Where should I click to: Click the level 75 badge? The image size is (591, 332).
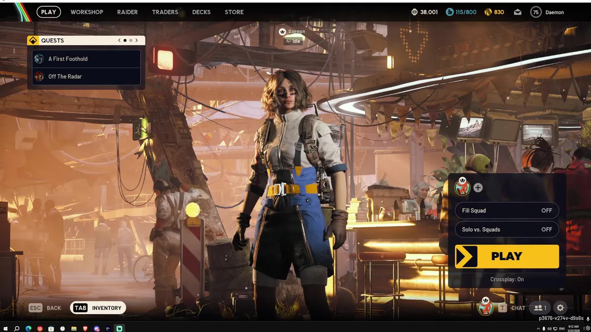(536, 12)
